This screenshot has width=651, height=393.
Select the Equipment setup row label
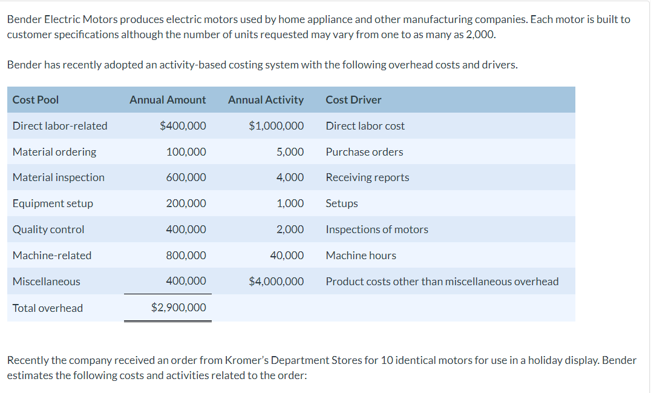[x=53, y=203]
